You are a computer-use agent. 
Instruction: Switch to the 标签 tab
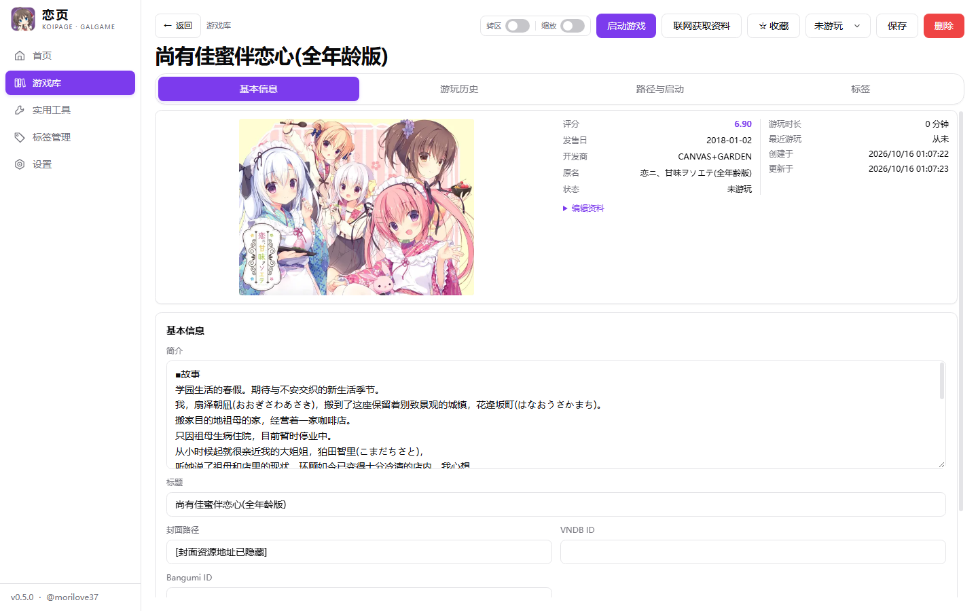point(861,89)
